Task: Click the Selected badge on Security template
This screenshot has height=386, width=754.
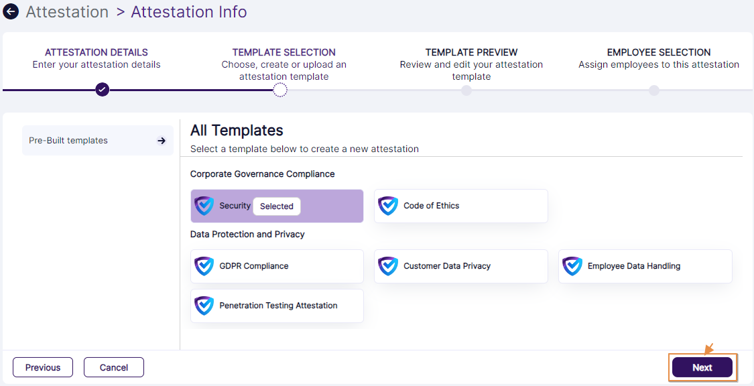Action: [277, 206]
